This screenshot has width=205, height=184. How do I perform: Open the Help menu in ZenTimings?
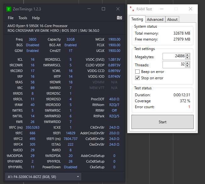(x=36, y=18)
